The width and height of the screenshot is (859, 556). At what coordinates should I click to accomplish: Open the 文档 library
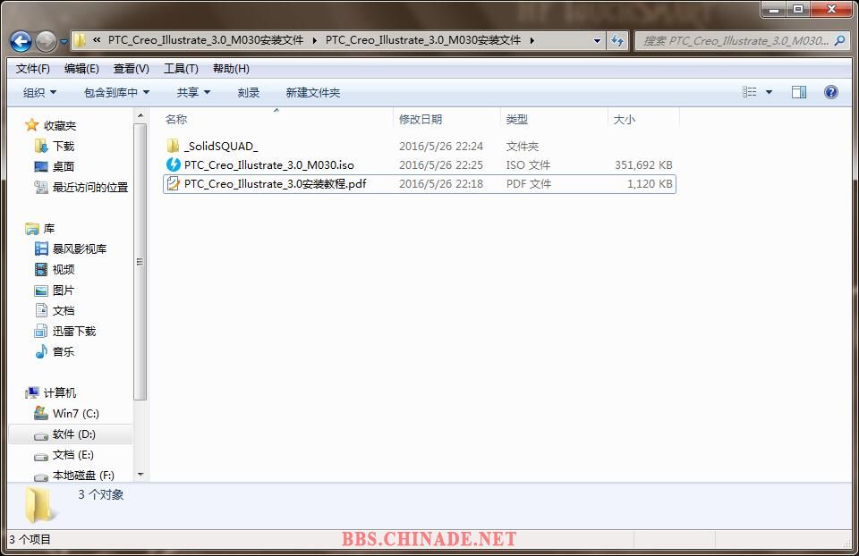pyautogui.click(x=64, y=310)
